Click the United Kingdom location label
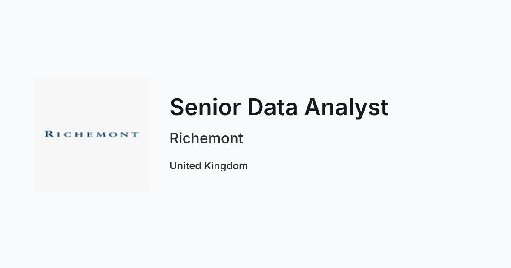511x268 pixels. coord(209,166)
